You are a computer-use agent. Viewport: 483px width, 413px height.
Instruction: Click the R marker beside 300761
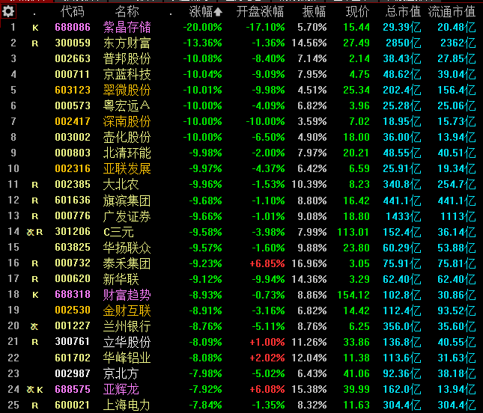pyautogui.click(x=35, y=342)
